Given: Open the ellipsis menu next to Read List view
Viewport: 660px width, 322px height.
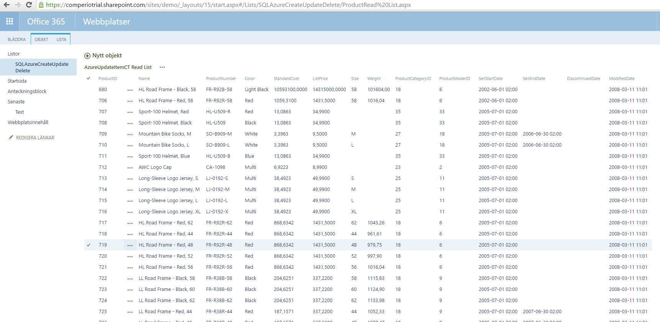Looking at the screenshot, I should click(162, 67).
